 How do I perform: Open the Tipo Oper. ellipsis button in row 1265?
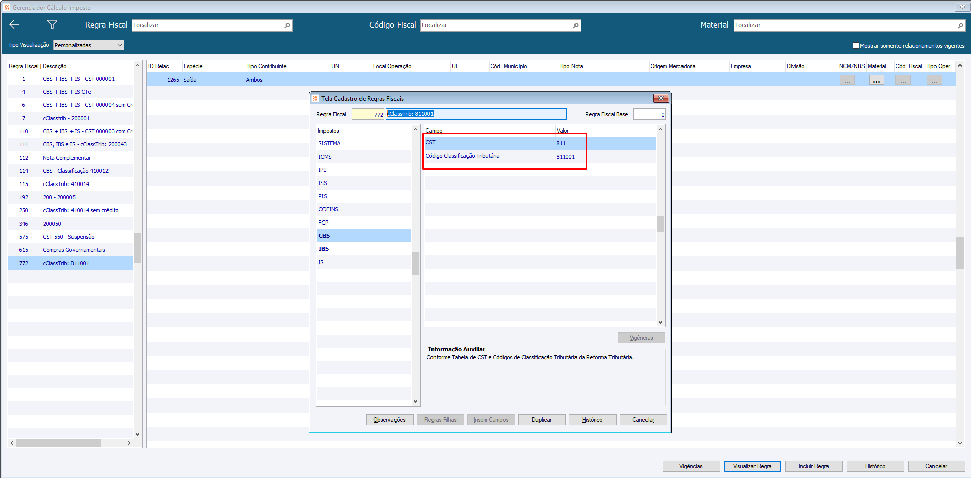pyautogui.click(x=934, y=80)
